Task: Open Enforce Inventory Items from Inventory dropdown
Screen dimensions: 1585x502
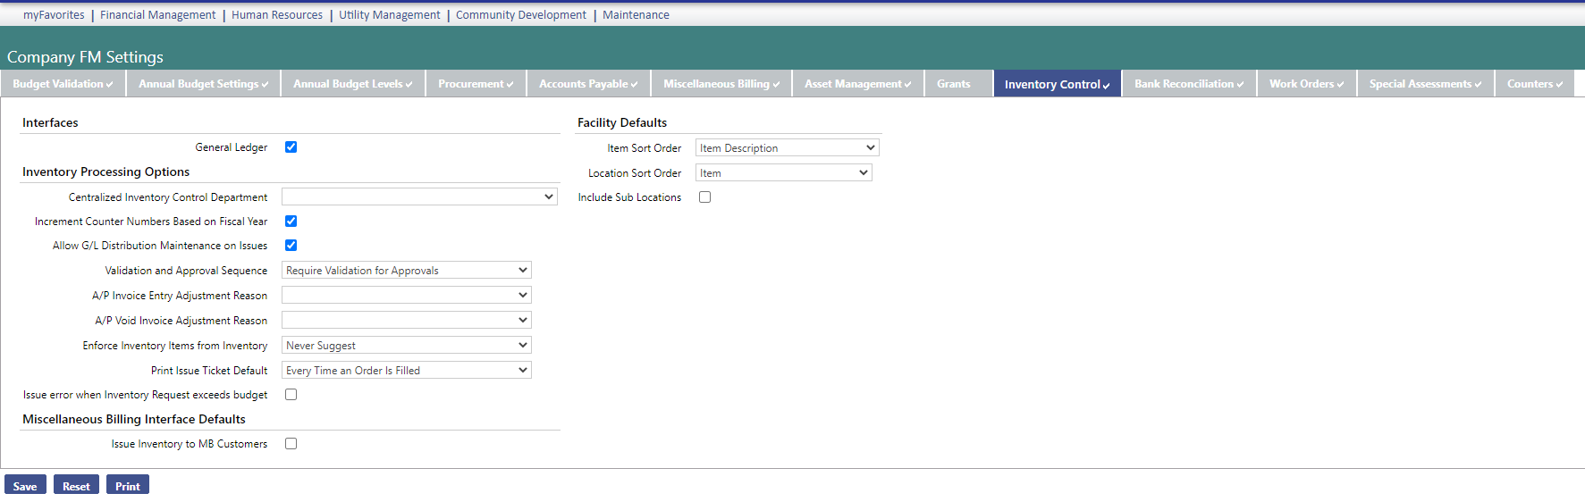Action: 406,346
